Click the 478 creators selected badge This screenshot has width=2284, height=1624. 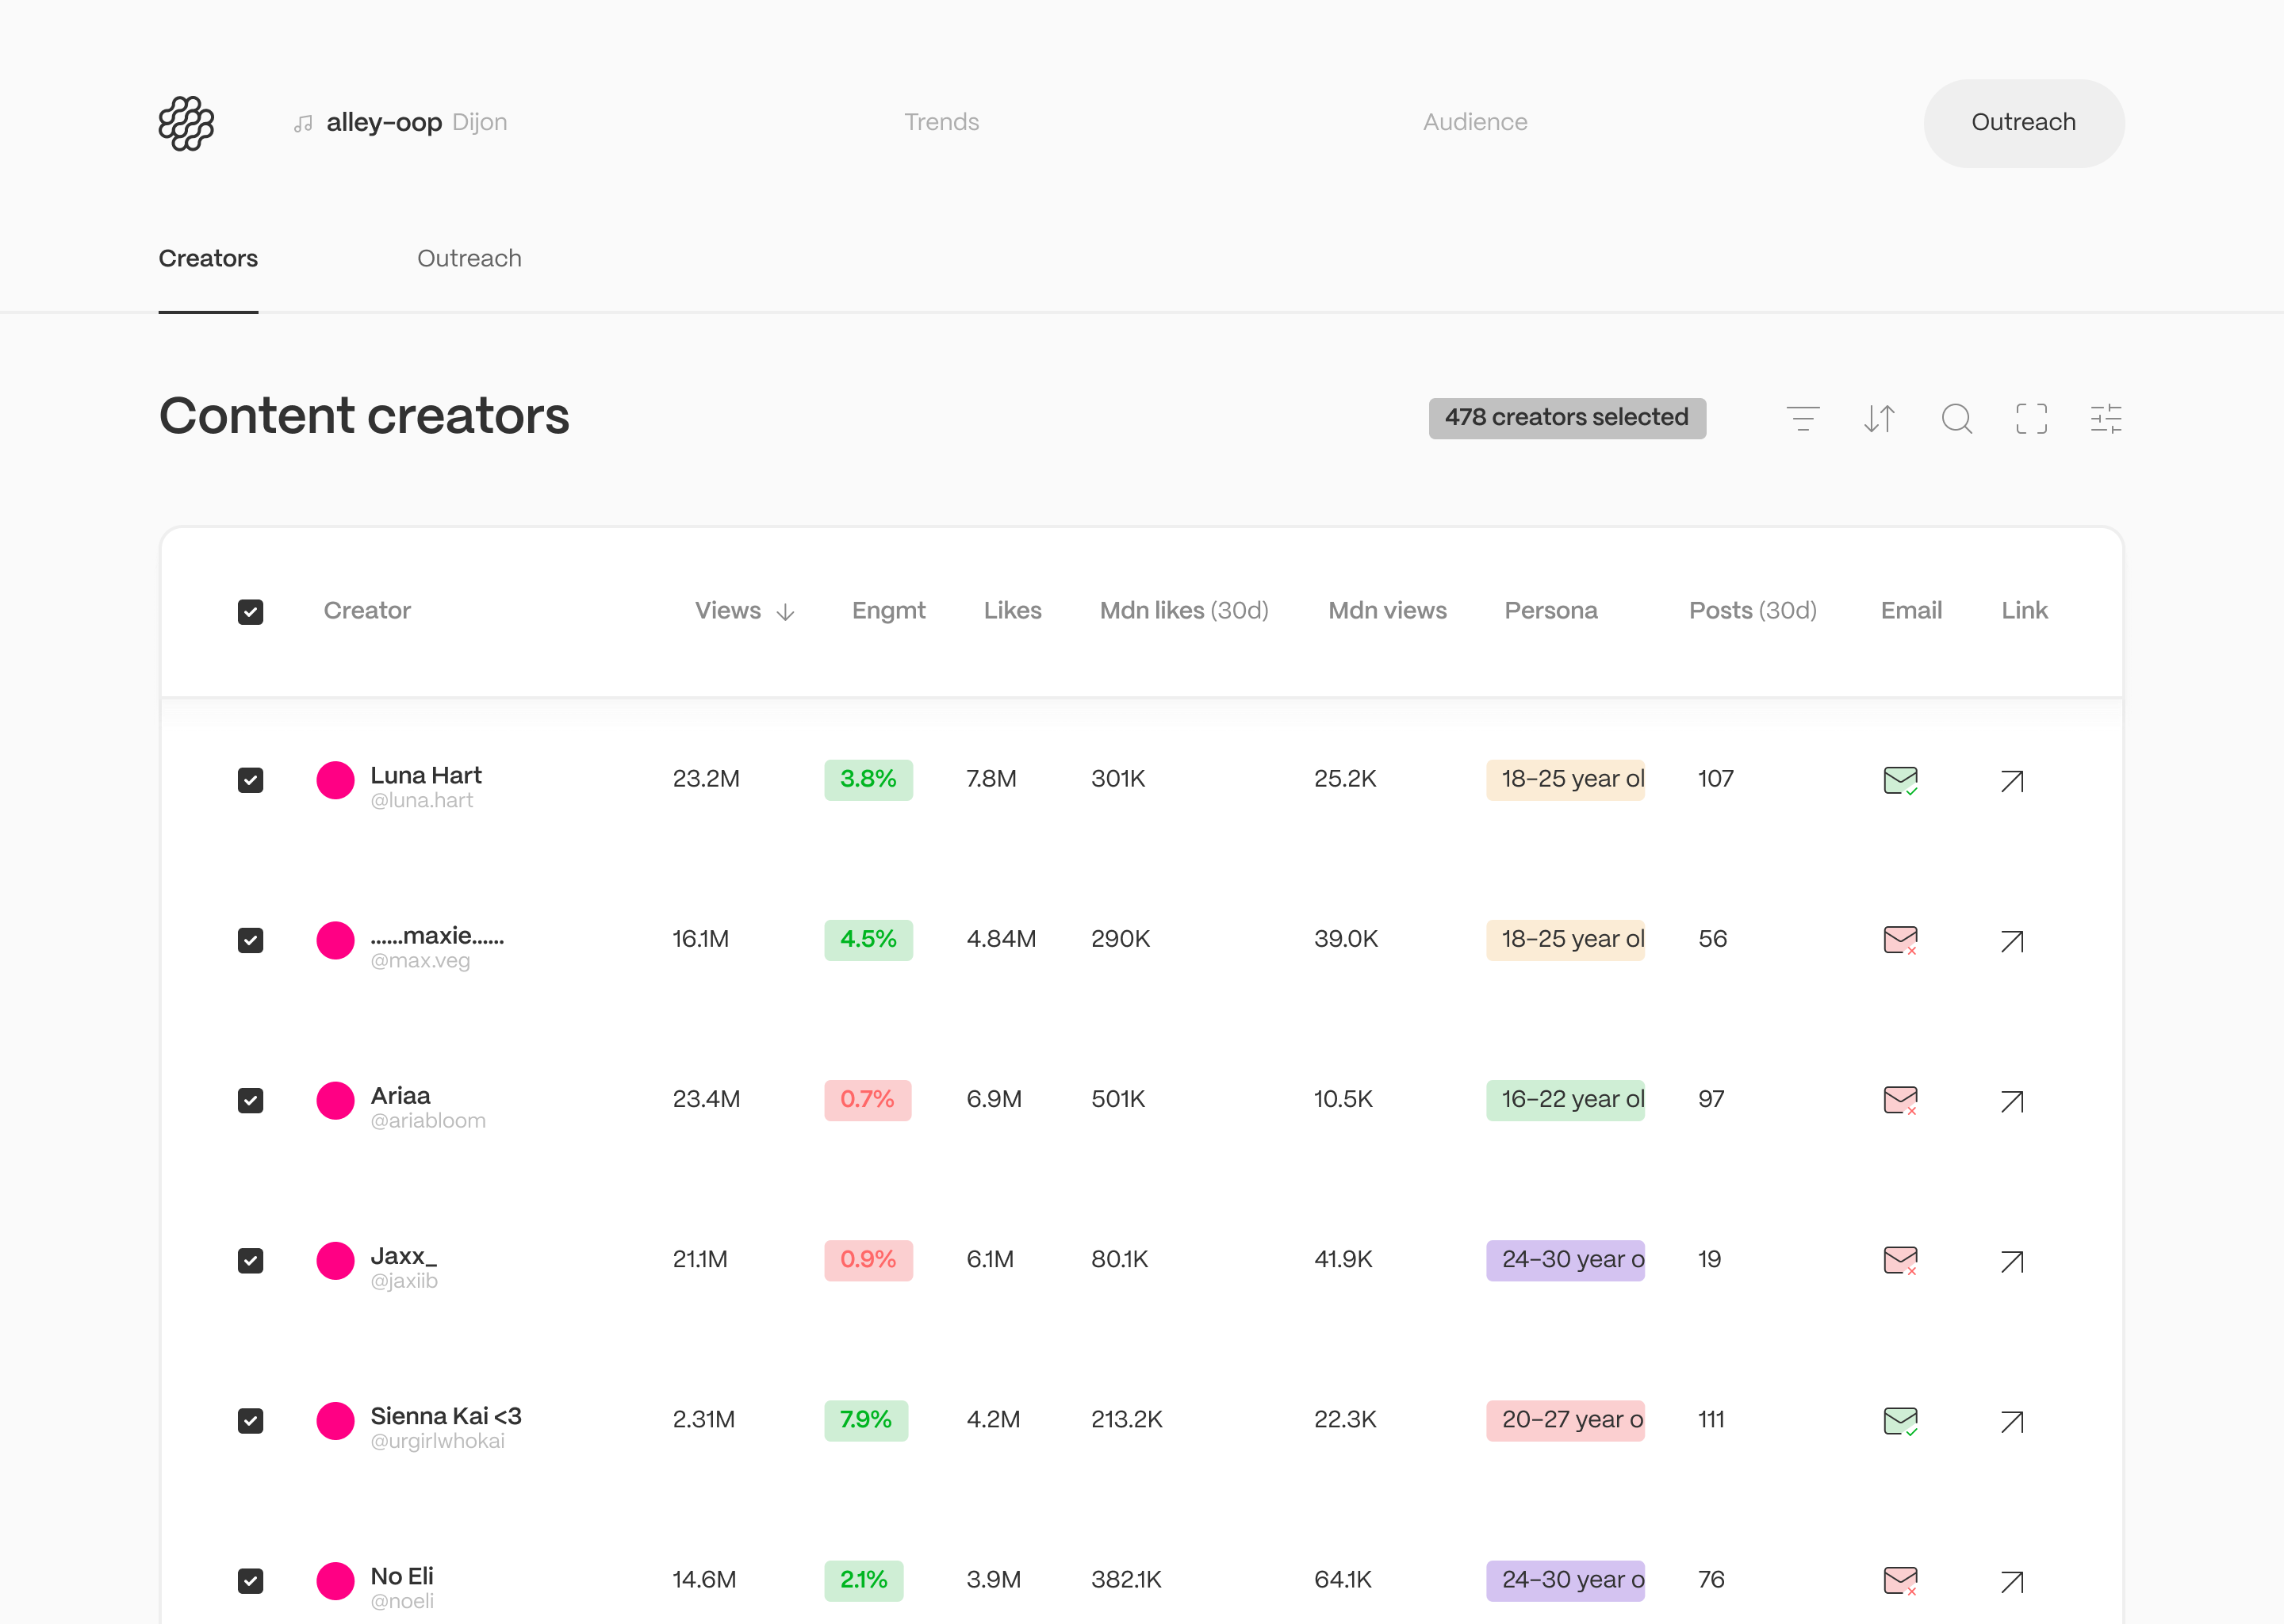pyautogui.click(x=1566, y=418)
